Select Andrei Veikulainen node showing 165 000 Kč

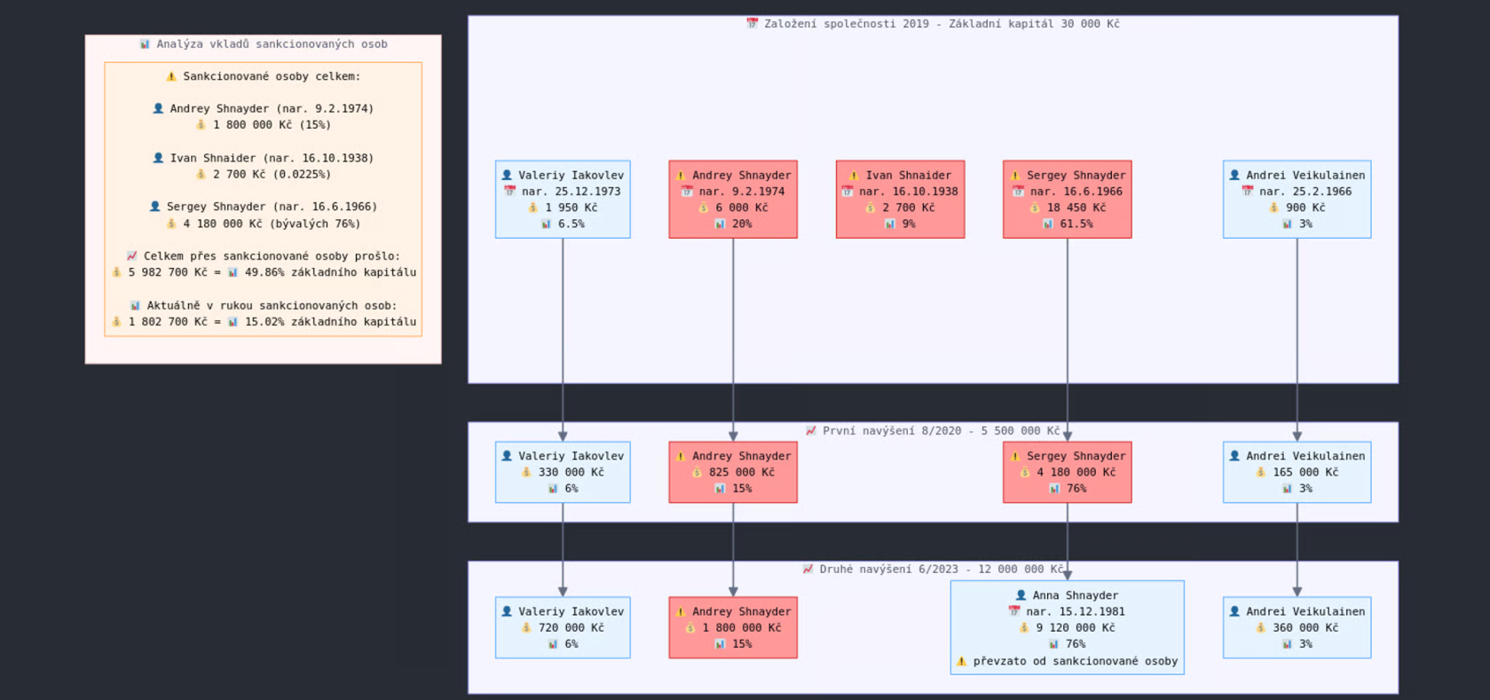pos(1297,472)
